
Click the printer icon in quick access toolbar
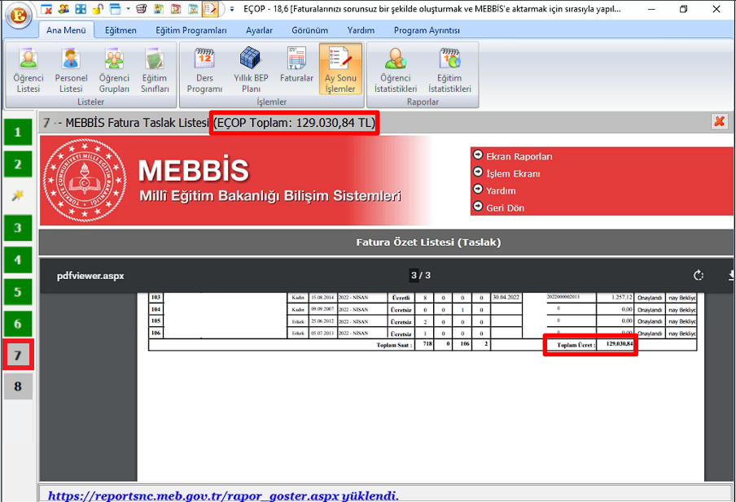142,9
